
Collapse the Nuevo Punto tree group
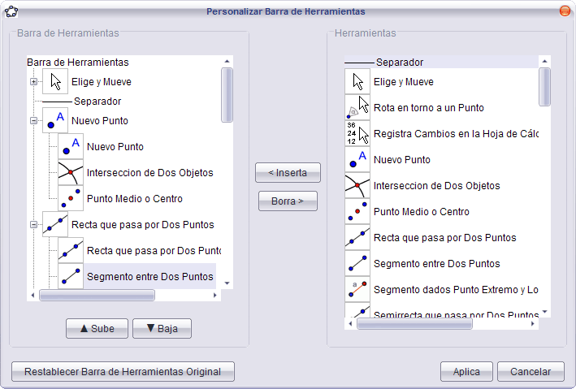point(33,121)
